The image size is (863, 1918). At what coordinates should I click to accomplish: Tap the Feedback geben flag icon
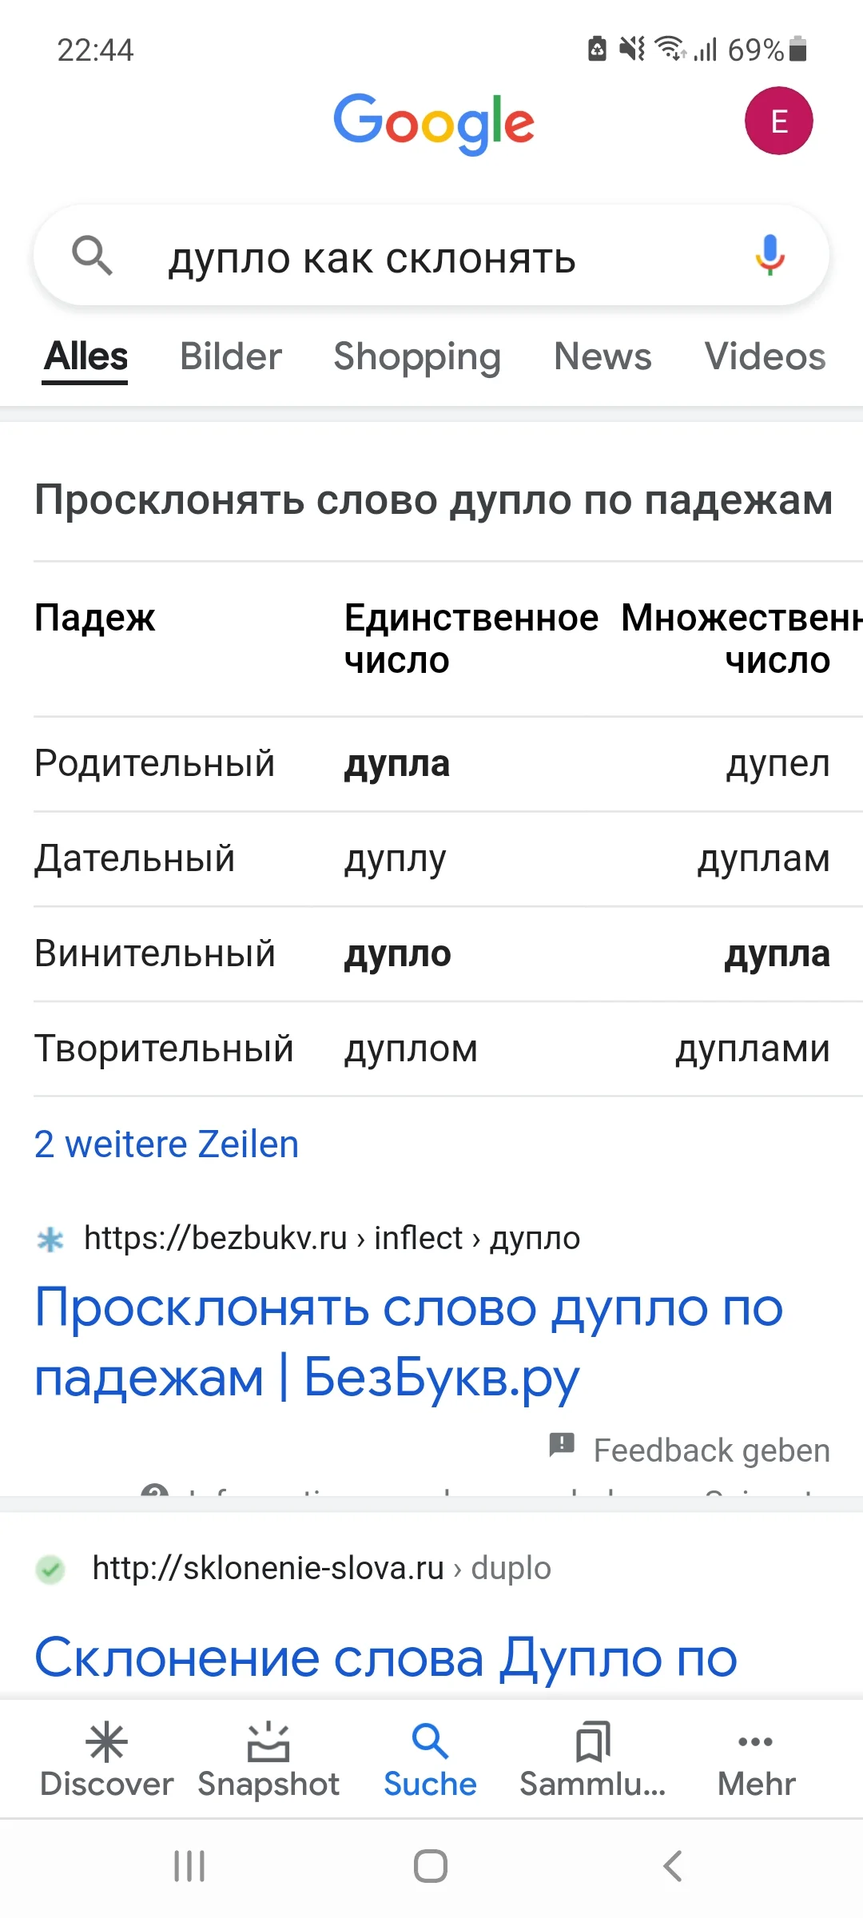(562, 1448)
